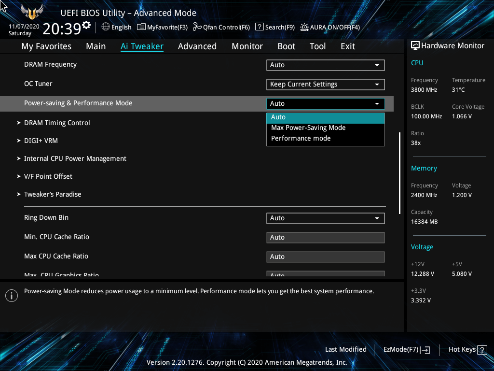Open the Tool tab
Screen dimensions: 494x371
tap(317, 46)
